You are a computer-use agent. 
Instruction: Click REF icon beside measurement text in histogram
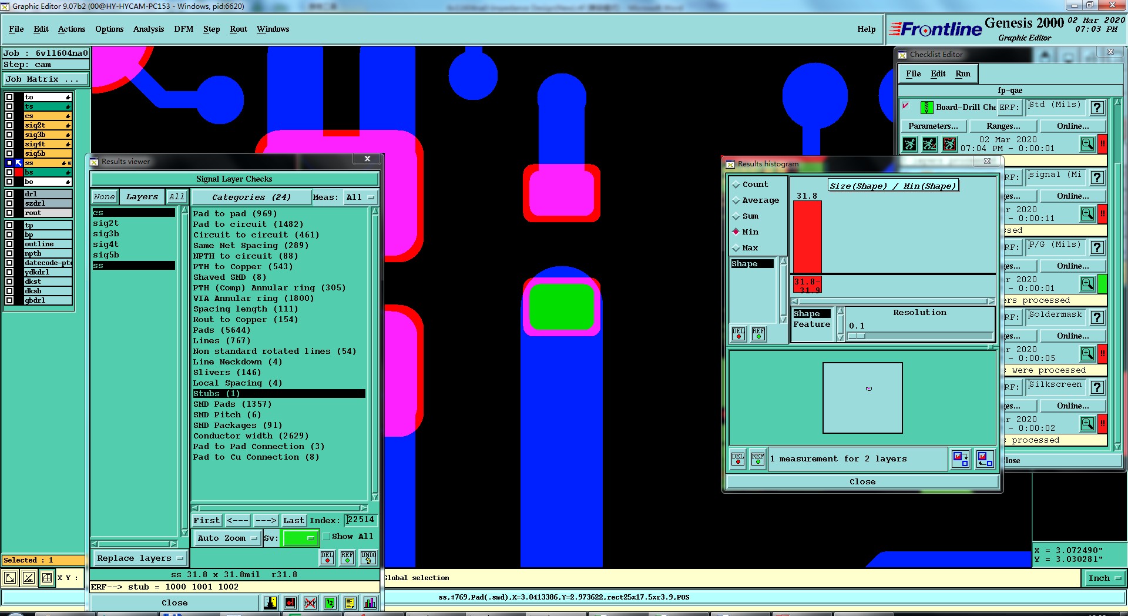coord(758,458)
